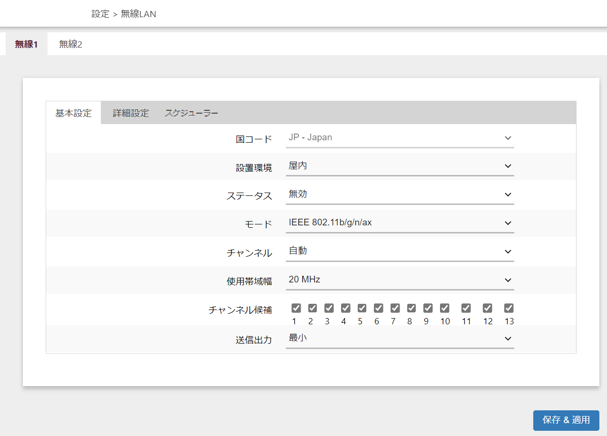This screenshot has width=607, height=436.
Task: Click the チャンネル候補 field label
Action: [x=240, y=310]
